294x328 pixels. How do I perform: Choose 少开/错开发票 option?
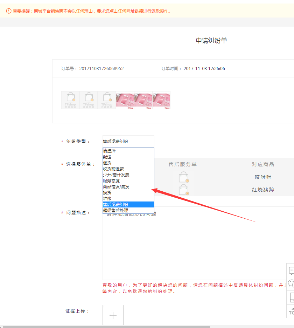116,175
